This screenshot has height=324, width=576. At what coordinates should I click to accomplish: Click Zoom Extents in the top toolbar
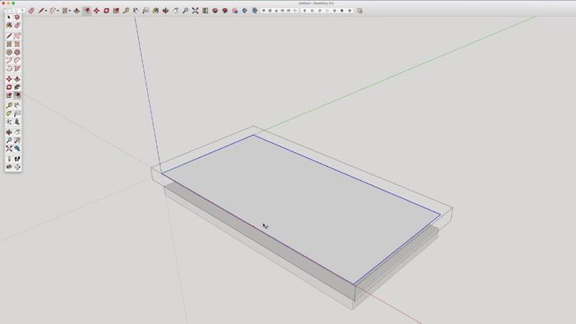click(x=196, y=11)
